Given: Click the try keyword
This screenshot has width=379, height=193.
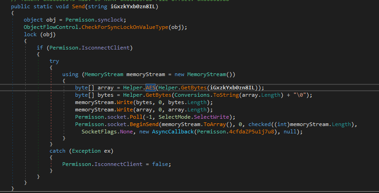Looking at the screenshot, I should click(x=54, y=61).
